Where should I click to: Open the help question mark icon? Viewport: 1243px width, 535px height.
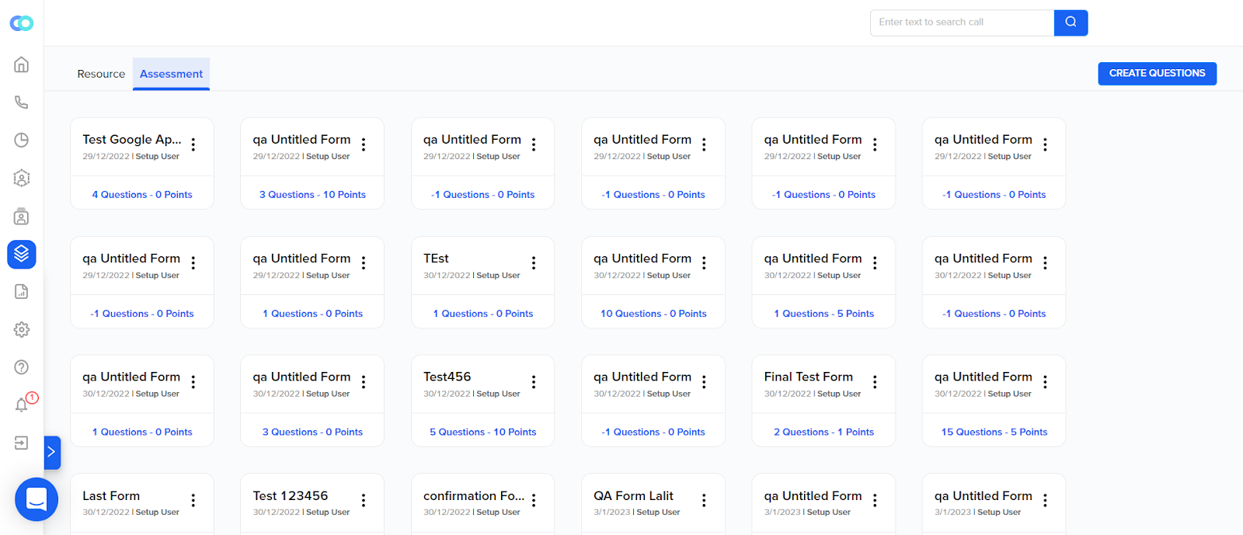point(22,367)
